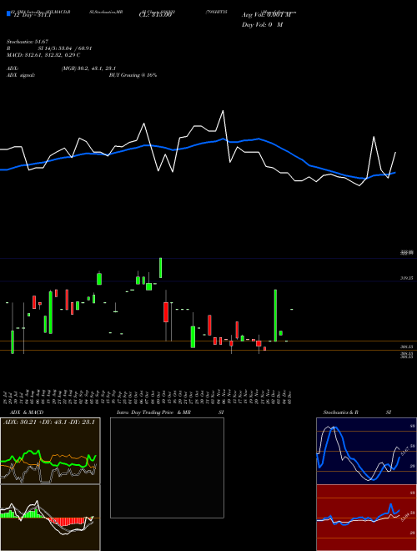417x551 pixels.
Task: Click the tall green candlestick near early December
Action: pyautogui.click(x=275, y=316)
